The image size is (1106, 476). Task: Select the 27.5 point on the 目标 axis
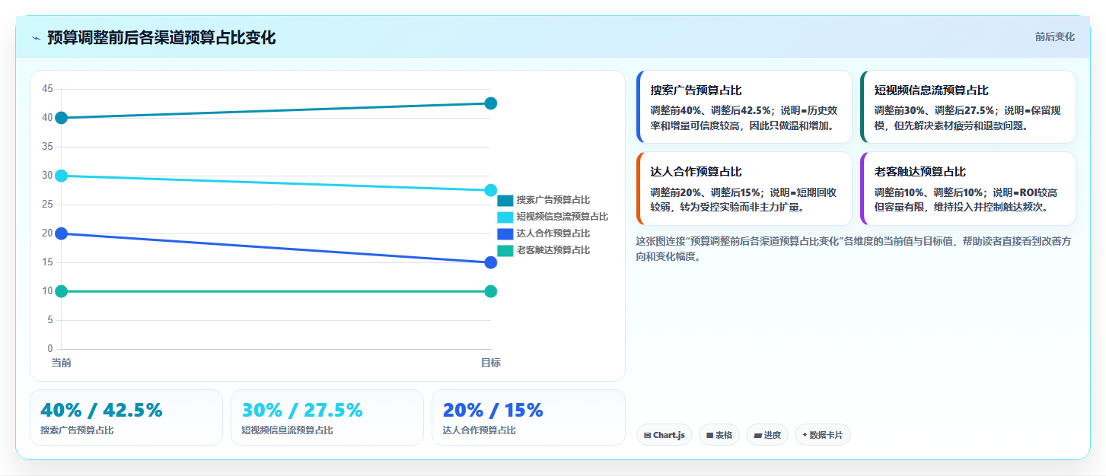coord(491,190)
